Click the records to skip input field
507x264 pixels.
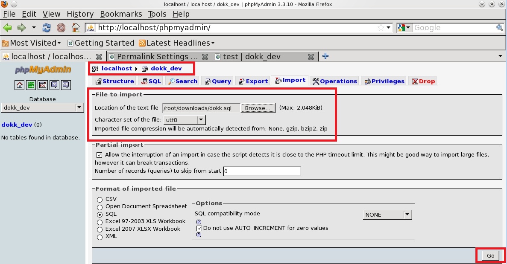[262, 171]
